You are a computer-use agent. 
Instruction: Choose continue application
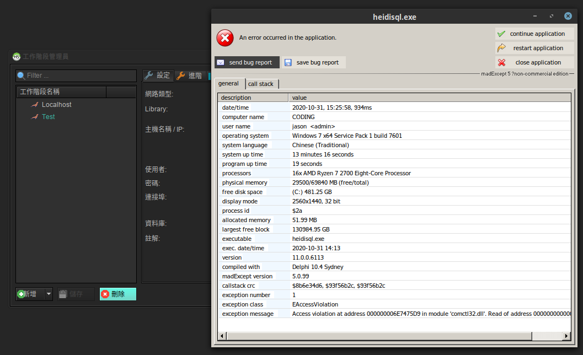(x=534, y=34)
